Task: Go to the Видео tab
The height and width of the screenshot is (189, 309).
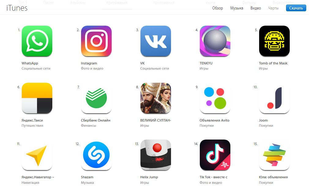Action: click(x=255, y=8)
